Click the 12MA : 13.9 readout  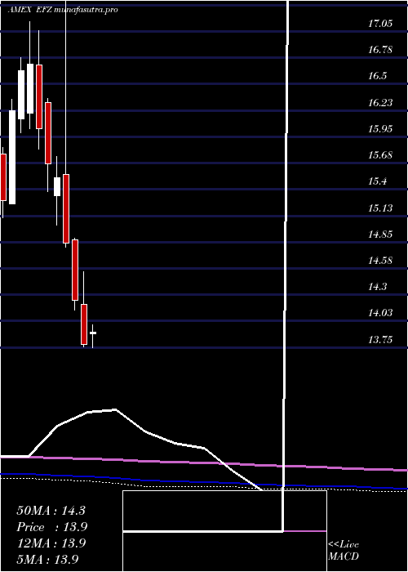(51, 543)
